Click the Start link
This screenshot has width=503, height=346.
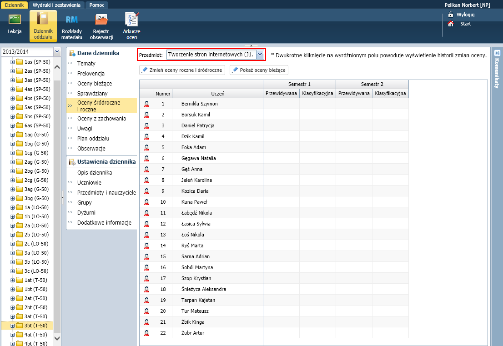[x=465, y=24]
